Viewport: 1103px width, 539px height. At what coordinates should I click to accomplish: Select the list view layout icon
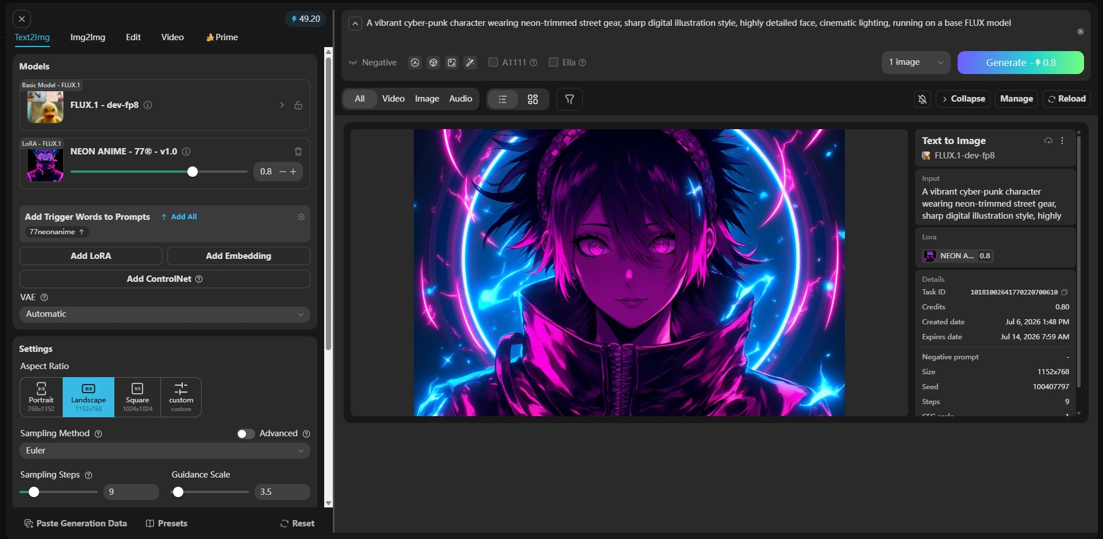click(x=502, y=99)
